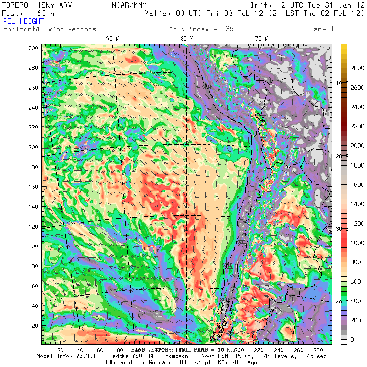
Task: Click the '30 S' latitude label
Action: pos(342,229)
